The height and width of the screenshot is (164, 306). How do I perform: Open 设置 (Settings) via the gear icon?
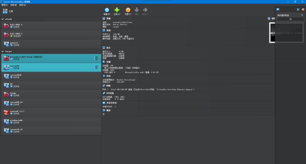(x=128, y=10)
